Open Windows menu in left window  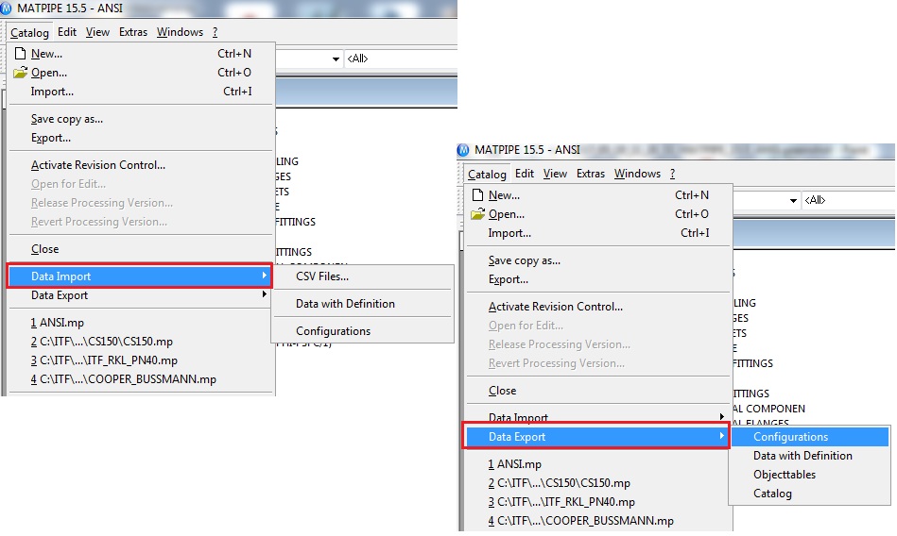[x=181, y=32]
